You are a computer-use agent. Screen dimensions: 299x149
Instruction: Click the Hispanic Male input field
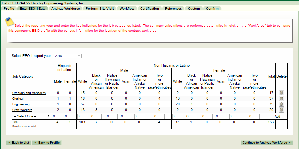pos(58,116)
